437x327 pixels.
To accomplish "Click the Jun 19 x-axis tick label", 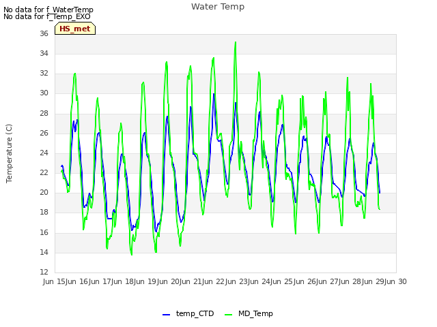I will 146,281.
